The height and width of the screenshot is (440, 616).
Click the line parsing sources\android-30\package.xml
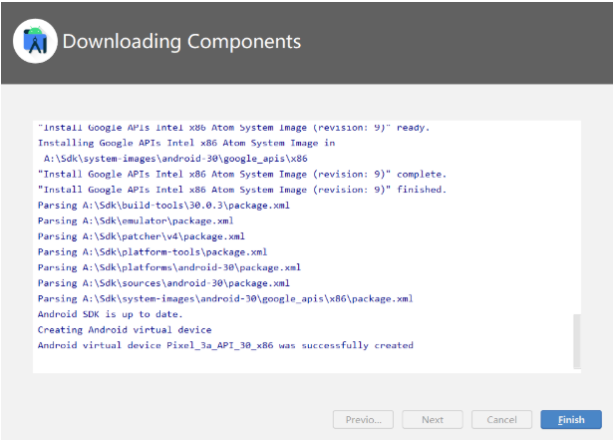163,283
